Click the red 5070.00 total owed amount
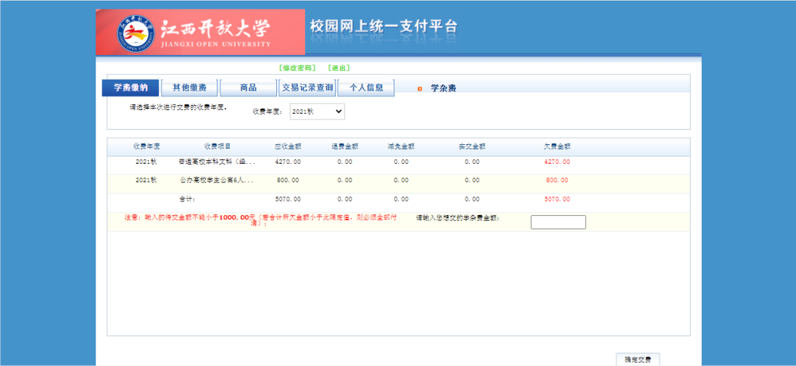 click(557, 199)
